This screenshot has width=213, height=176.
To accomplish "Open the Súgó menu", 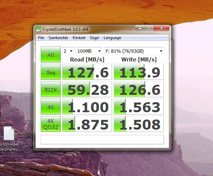I will (x=94, y=38).
